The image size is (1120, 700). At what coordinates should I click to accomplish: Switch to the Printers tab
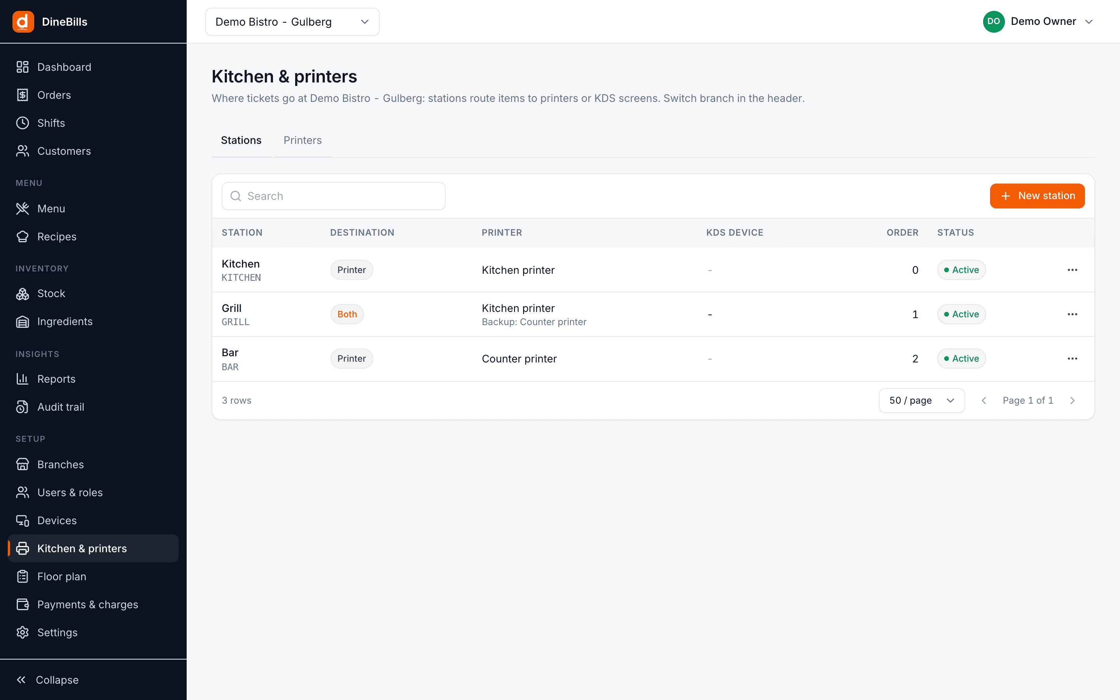coord(303,140)
